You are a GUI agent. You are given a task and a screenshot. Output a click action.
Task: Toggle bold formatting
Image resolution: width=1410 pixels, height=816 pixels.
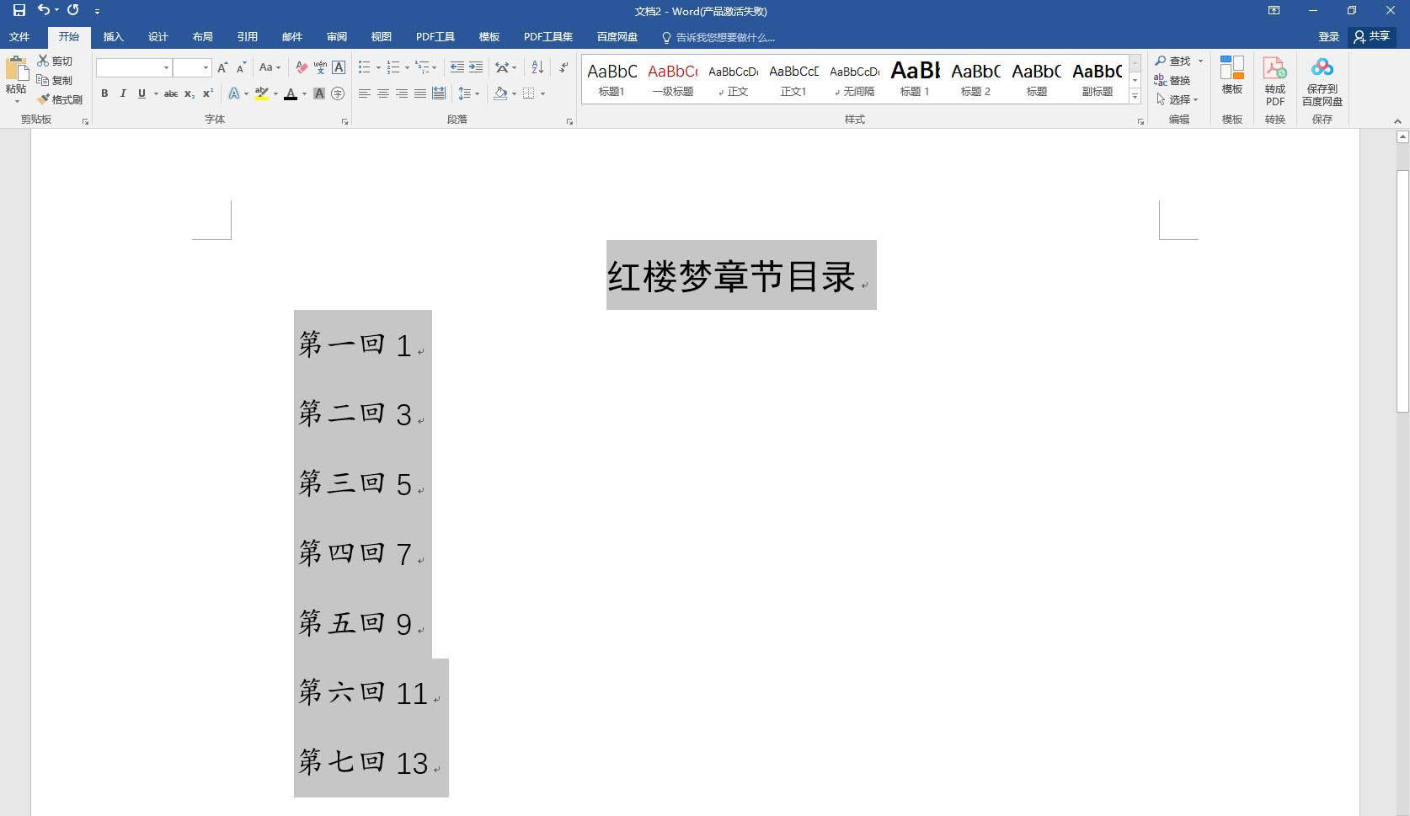(x=104, y=93)
